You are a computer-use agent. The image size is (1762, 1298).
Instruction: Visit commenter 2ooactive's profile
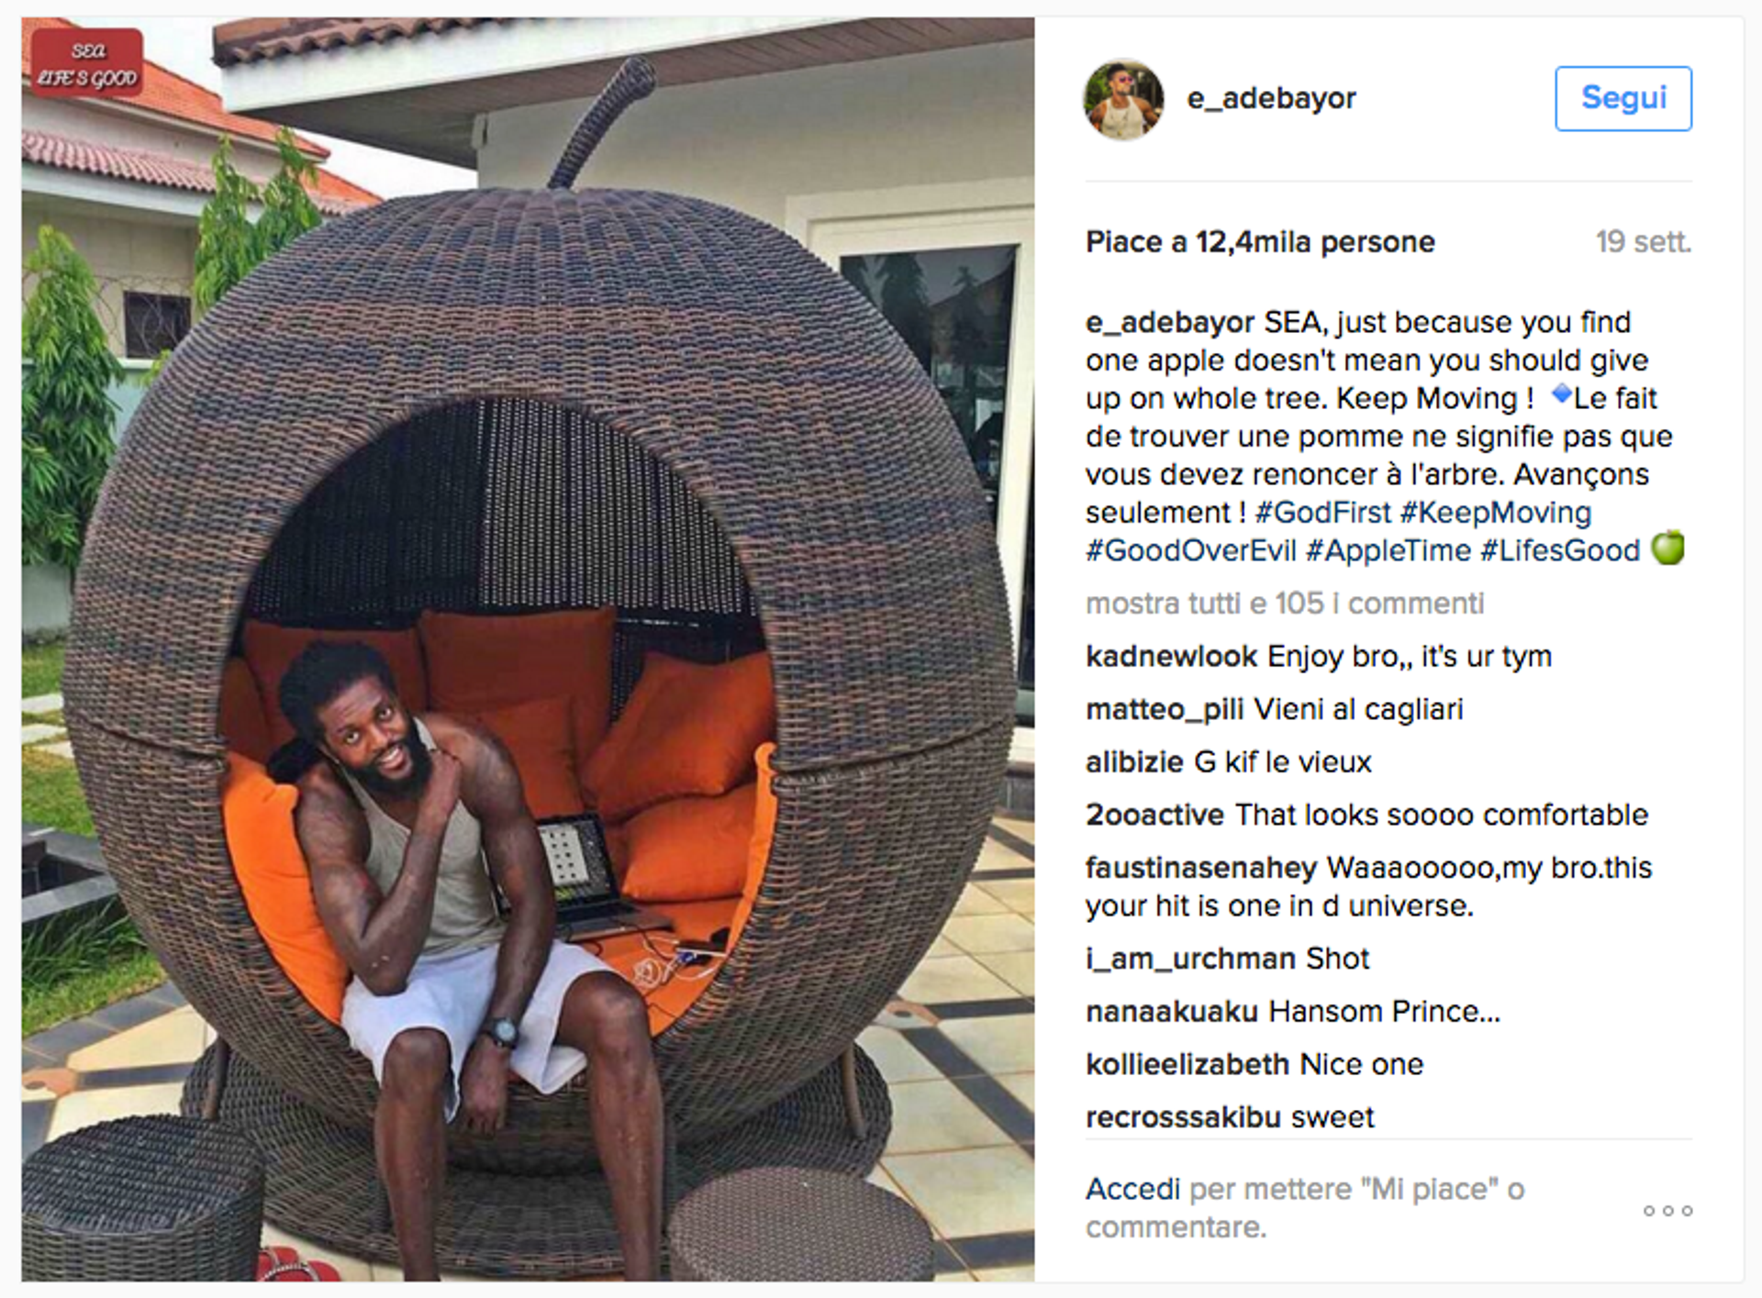pos(1154,815)
